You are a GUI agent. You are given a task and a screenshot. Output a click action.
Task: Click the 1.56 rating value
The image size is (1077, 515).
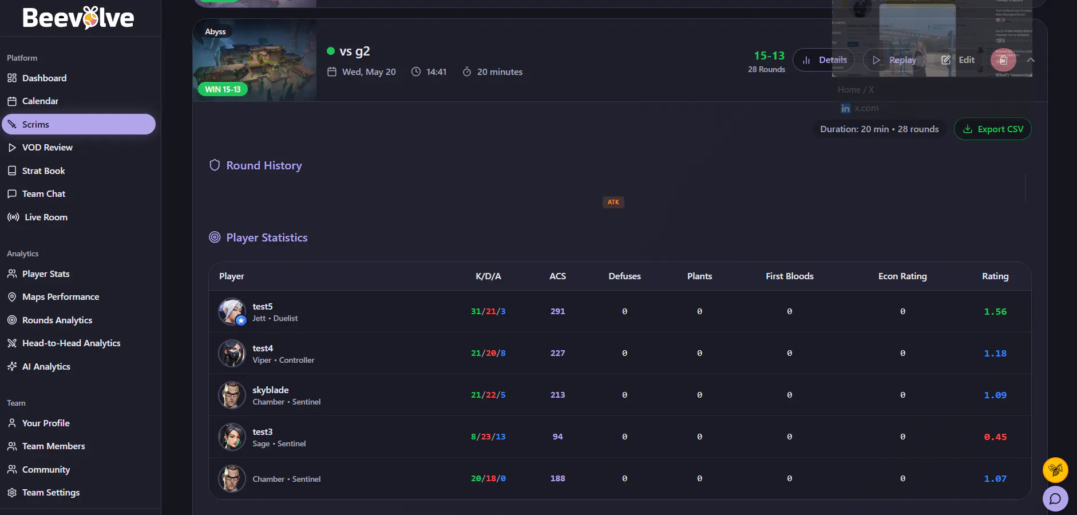[x=995, y=312]
